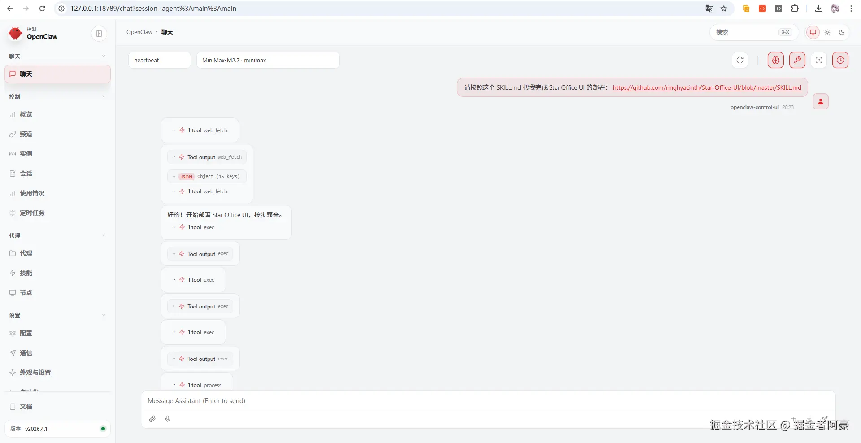Open 使用情况 usage page
This screenshot has width=861, height=443.
pyautogui.click(x=57, y=193)
